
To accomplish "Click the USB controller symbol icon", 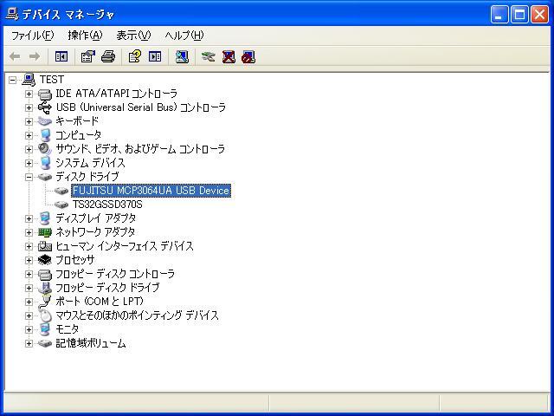I will 45,107.
